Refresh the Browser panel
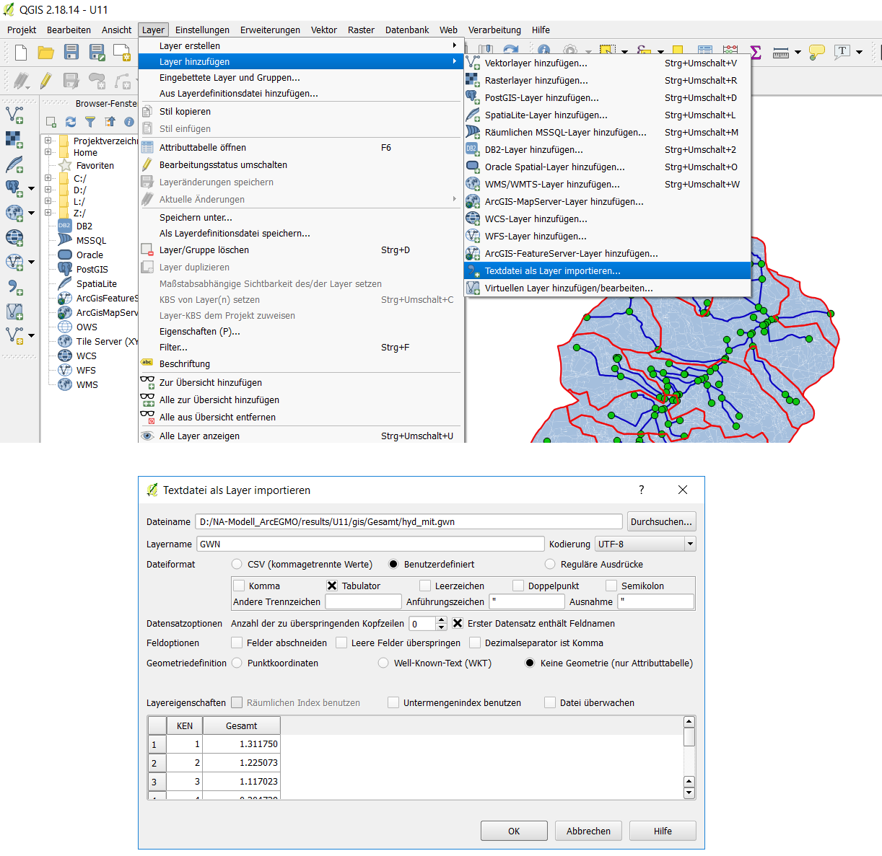Screen dimensions: 882x856 click(70, 122)
